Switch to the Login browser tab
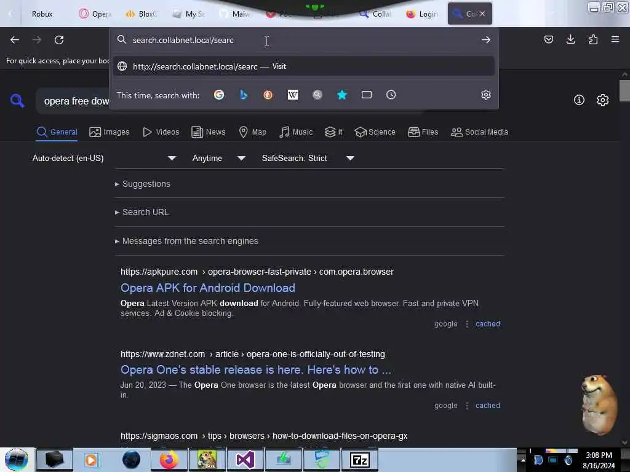This screenshot has height=472, width=630. [422, 14]
